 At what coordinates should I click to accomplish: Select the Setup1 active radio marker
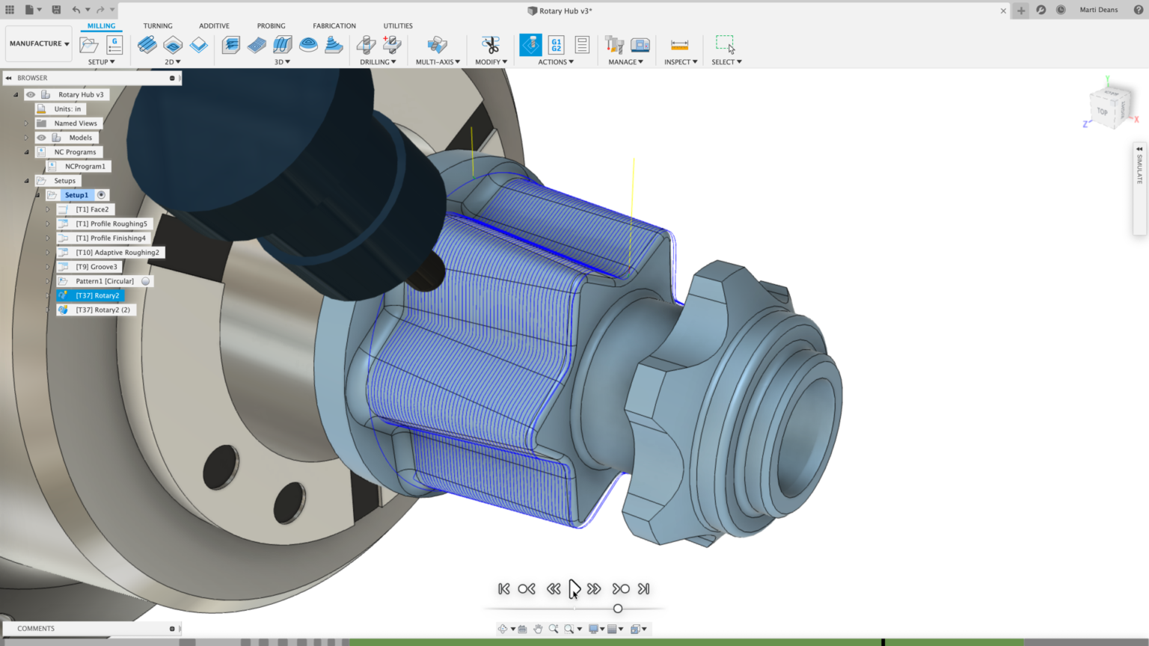point(102,195)
